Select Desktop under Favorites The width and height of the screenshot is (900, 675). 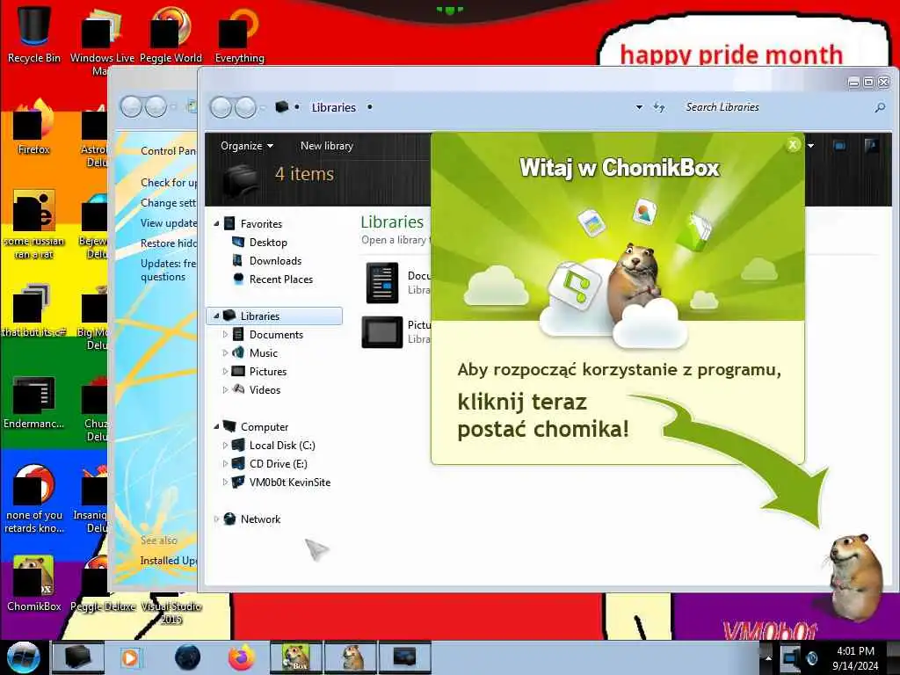pos(268,243)
